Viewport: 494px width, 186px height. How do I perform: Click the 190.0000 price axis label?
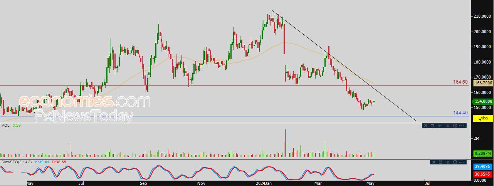(482, 47)
